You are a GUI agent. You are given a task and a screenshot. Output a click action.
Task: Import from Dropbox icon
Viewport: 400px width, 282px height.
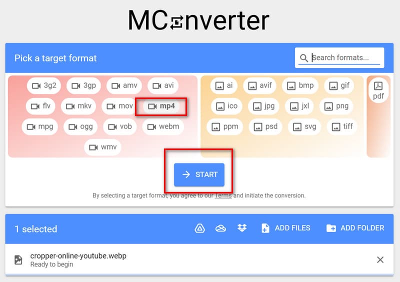(242, 228)
